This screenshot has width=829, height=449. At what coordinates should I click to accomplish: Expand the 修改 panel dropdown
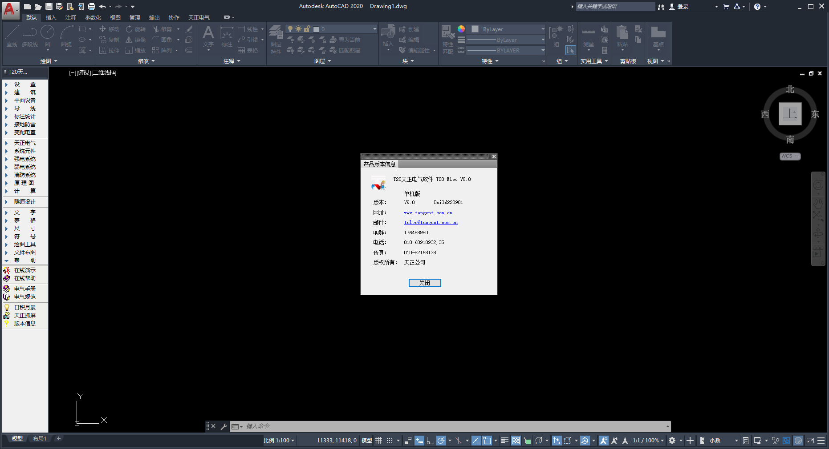[x=146, y=61]
